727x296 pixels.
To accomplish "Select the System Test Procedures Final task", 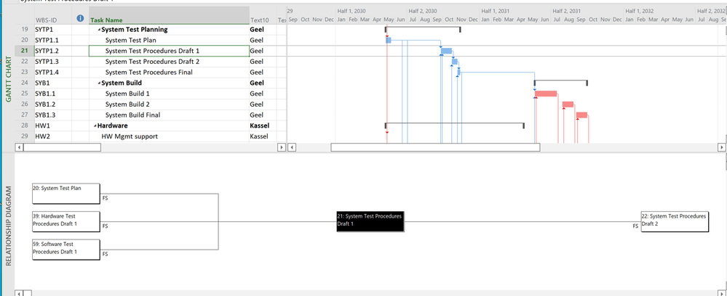I will tap(149, 72).
